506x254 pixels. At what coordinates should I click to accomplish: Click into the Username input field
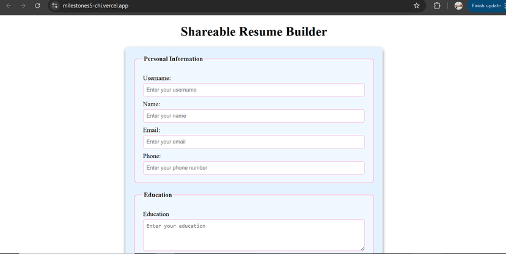254,90
